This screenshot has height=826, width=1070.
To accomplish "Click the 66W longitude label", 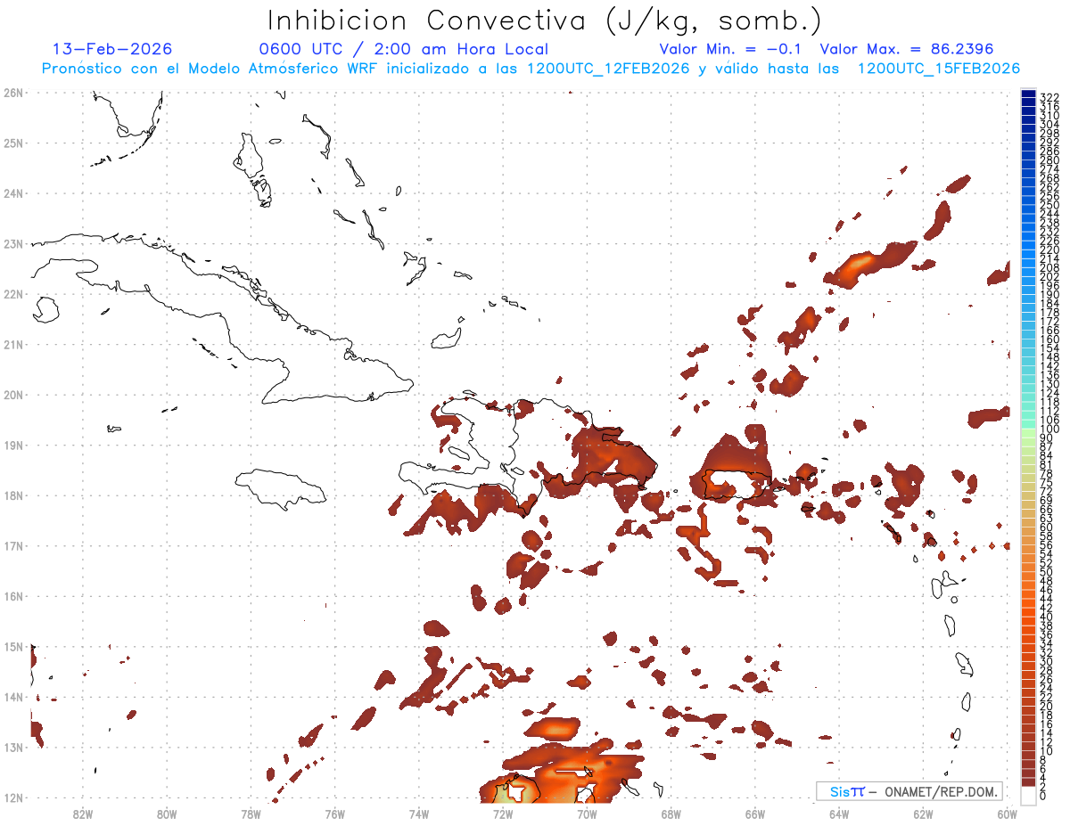I will (x=755, y=814).
